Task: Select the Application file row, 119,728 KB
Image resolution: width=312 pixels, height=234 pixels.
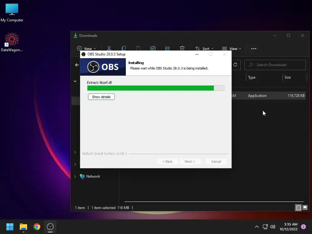Action: (268, 95)
